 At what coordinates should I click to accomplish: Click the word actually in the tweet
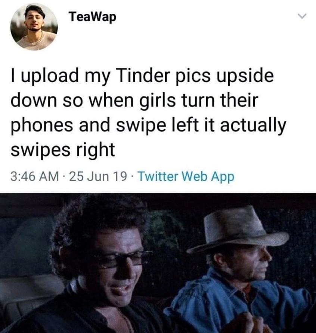click(x=253, y=125)
